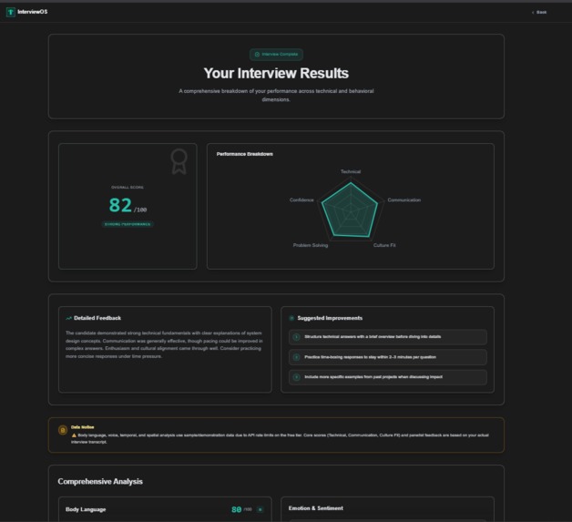Click the Suggested Improvements icon
Viewport: 572px width, 522px height.
tap(291, 318)
